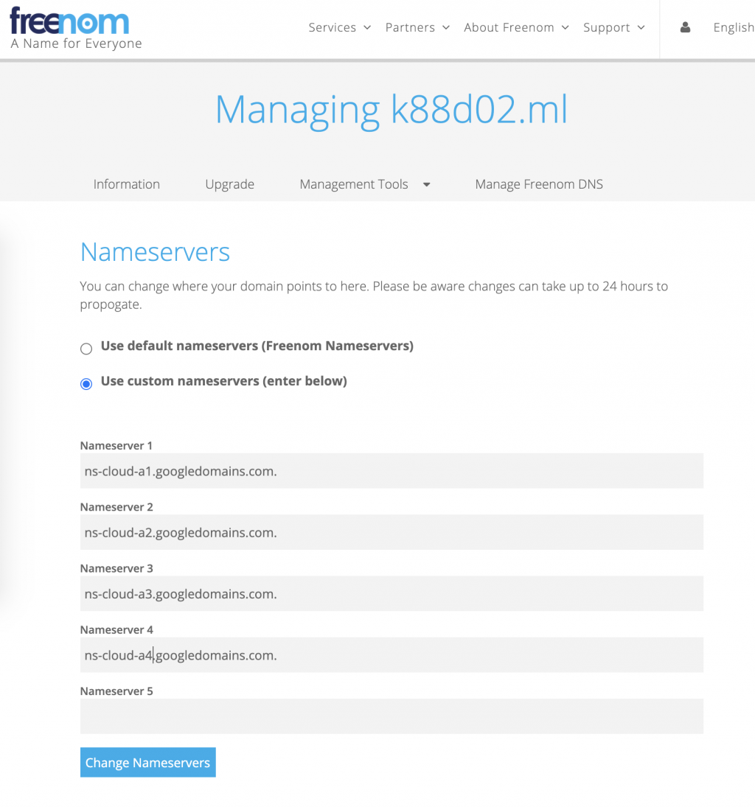Screen dimensions: 755x807
Task: Focus the Nameserver 3 field
Action: [392, 593]
